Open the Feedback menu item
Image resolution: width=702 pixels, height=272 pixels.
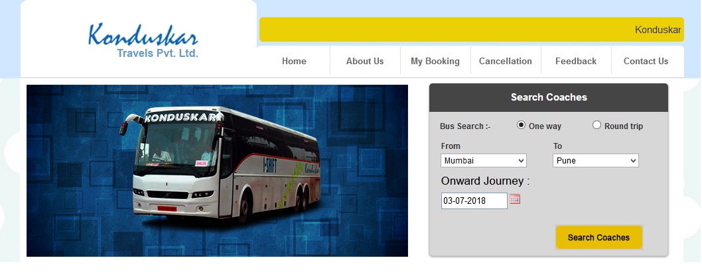point(576,61)
